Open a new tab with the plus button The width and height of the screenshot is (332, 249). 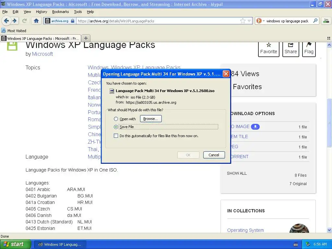tap(86, 38)
